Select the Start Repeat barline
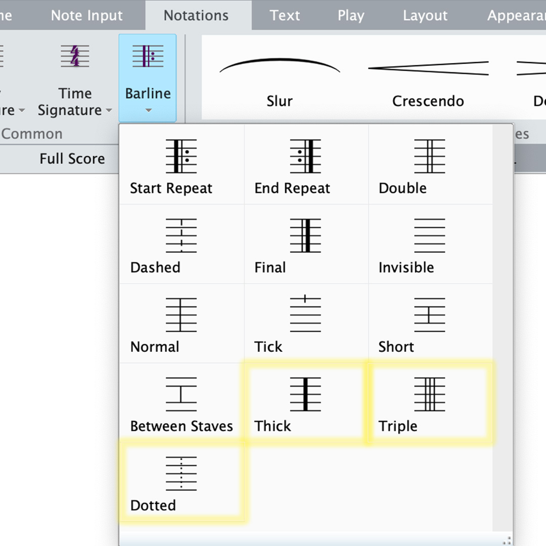 click(181, 165)
